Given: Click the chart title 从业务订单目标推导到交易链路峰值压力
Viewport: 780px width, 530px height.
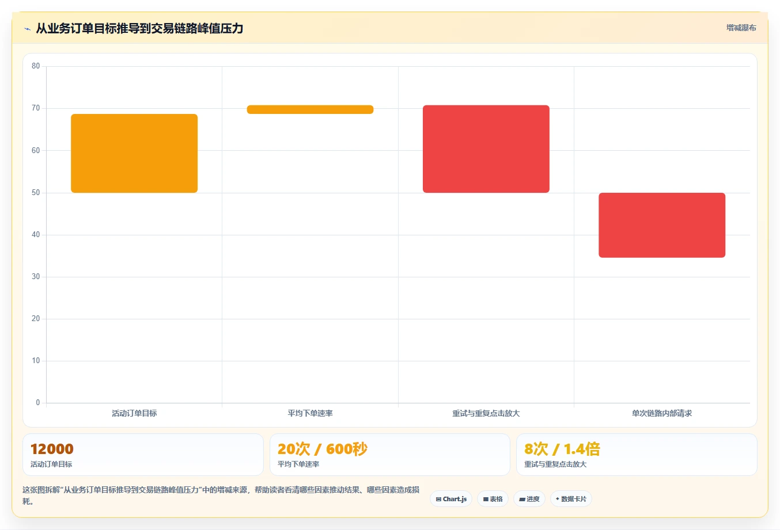Looking at the screenshot, I should [x=139, y=28].
